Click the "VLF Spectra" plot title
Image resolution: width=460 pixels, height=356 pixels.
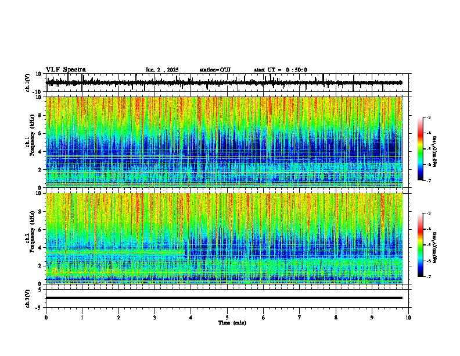66,70
